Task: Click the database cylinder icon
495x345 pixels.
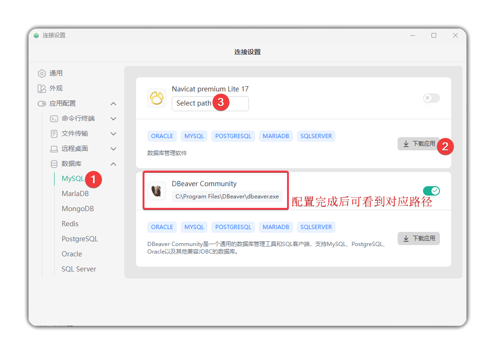Action: (54, 164)
